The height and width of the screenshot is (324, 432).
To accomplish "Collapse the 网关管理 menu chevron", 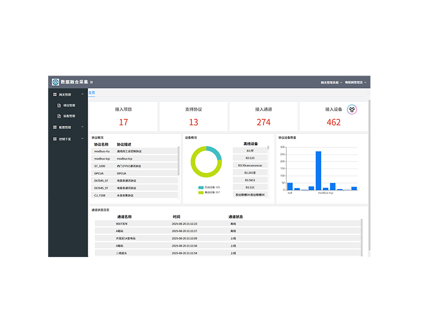I will tap(82, 94).
